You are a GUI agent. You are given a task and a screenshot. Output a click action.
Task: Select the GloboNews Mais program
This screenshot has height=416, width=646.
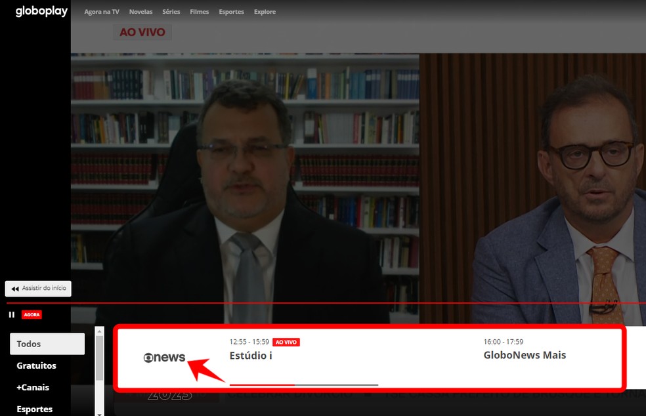point(525,355)
